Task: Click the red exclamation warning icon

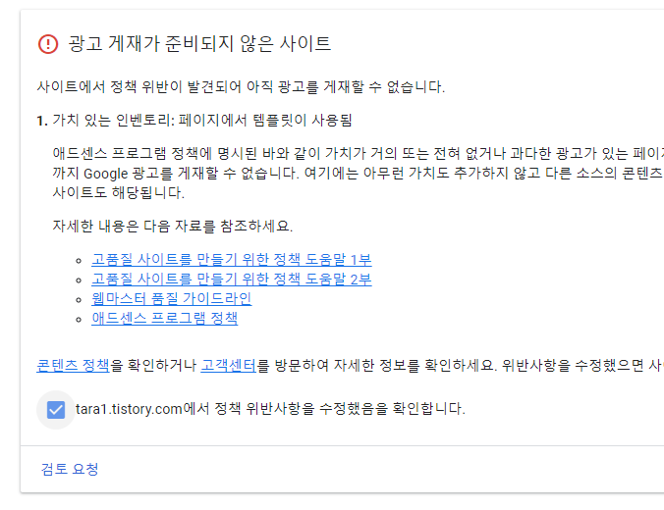Action: 48,44
